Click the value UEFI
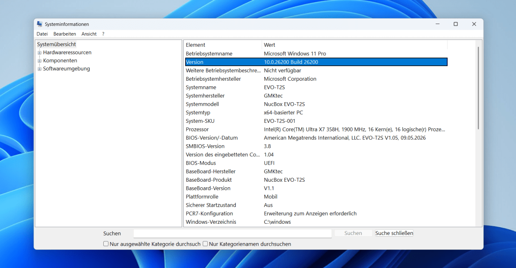 (x=269, y=163)
